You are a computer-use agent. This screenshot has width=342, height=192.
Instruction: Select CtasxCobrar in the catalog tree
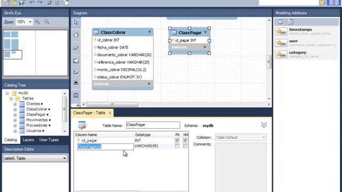coord(37,109)
